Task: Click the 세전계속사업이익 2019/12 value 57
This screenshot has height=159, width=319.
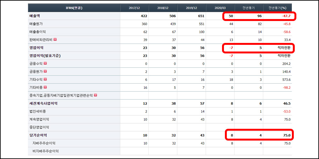Action: 203,103
